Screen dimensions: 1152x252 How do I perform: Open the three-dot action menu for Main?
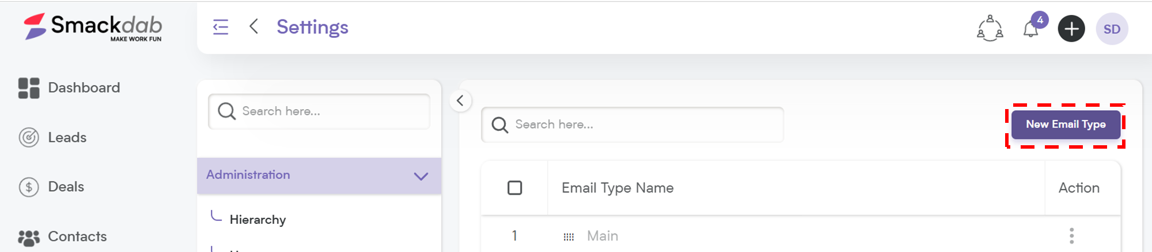pyautogui.click(x=1071, y=235)
